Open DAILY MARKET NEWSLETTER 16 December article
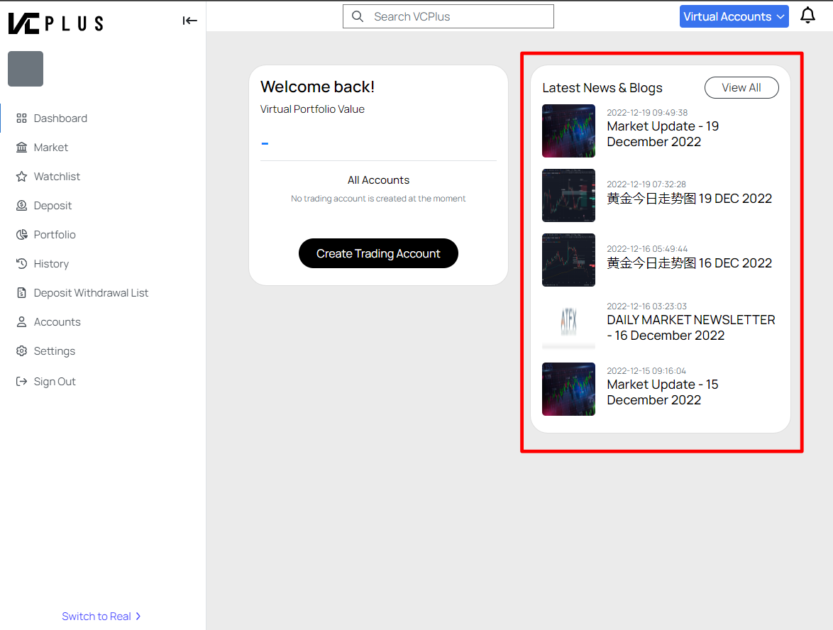833x630 pixels. tap(690, 328)
